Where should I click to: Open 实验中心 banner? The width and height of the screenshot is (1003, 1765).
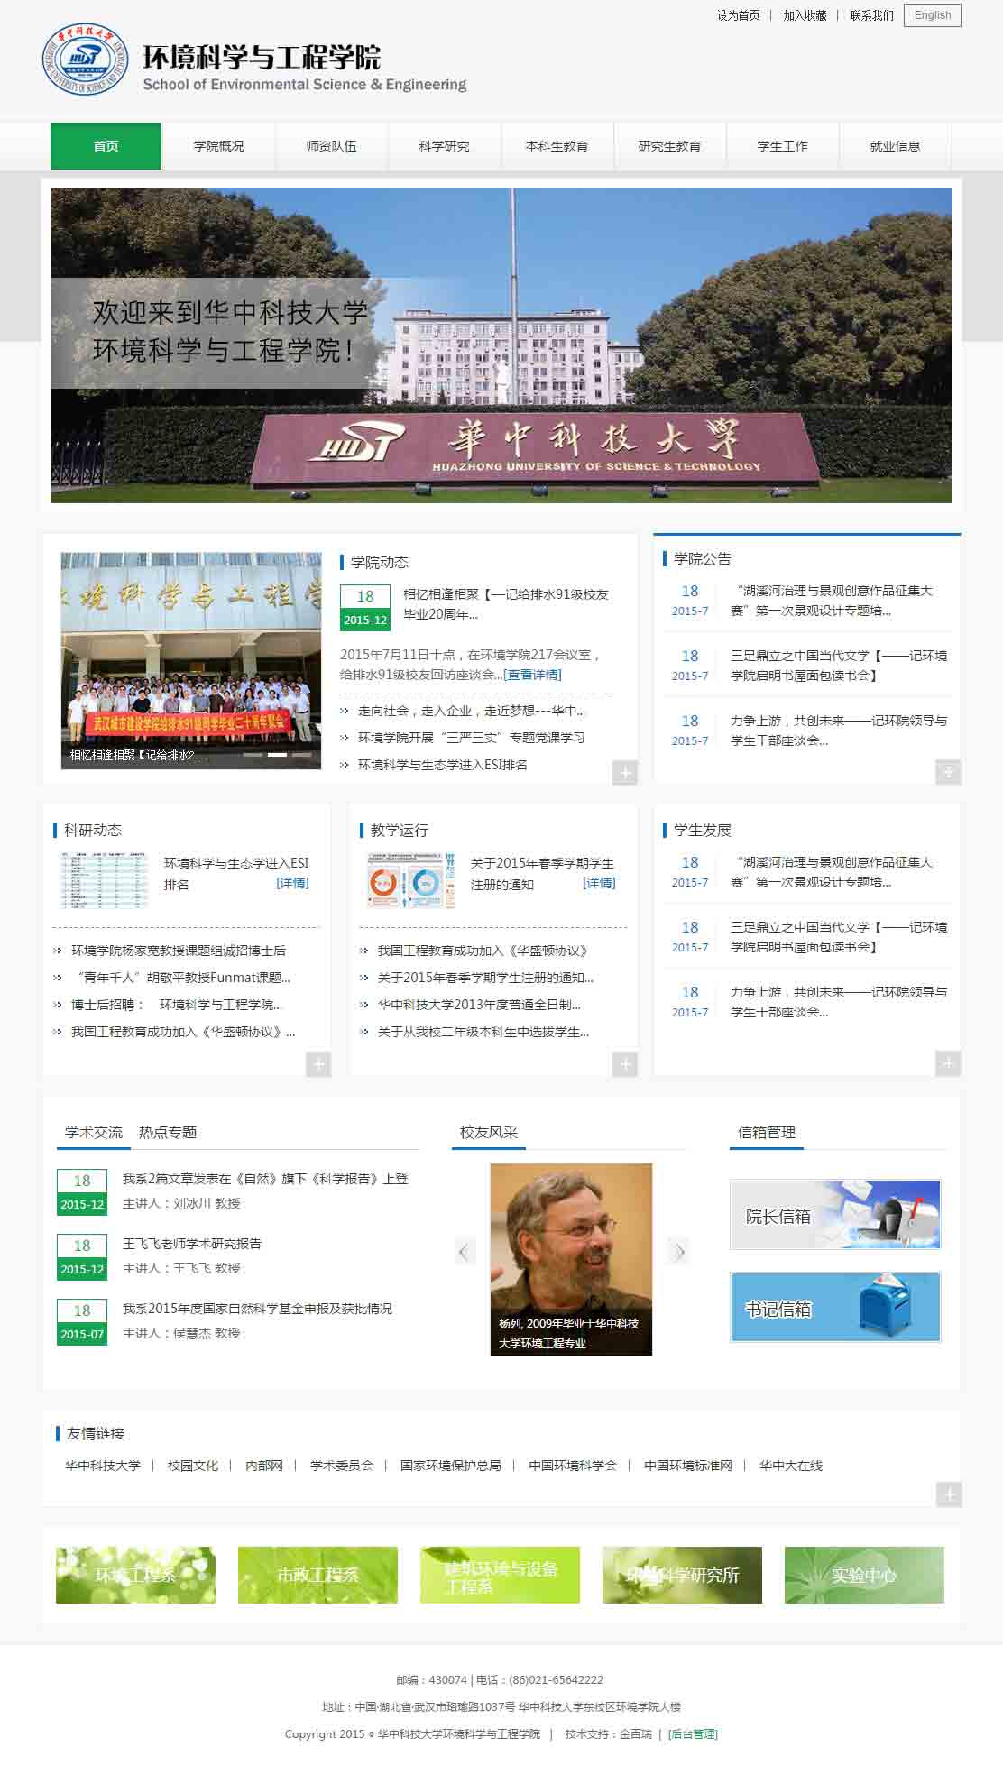coord(864,1575)
